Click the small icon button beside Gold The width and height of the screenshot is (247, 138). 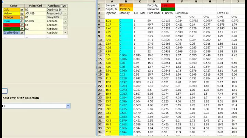point(22,10)
